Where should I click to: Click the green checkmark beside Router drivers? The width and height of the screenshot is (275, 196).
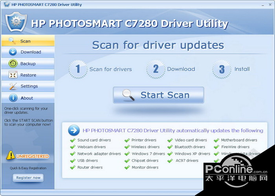click(73, 167)
